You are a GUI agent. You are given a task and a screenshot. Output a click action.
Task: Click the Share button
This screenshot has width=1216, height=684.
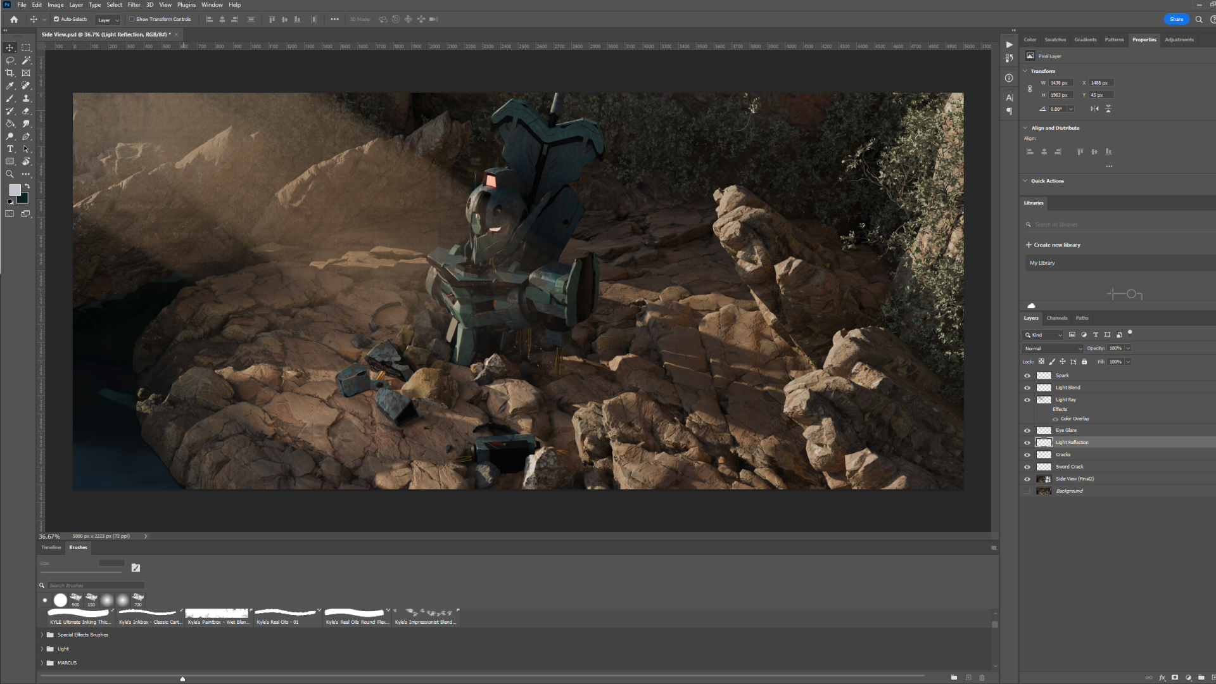[x=1176, y=19]
